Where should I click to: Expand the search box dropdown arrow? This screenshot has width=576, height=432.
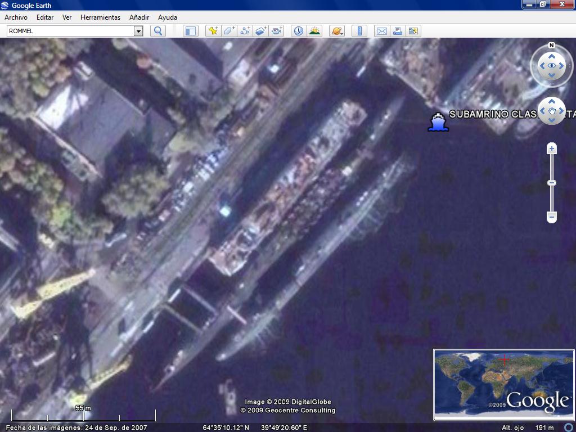(x=138, y=31)
